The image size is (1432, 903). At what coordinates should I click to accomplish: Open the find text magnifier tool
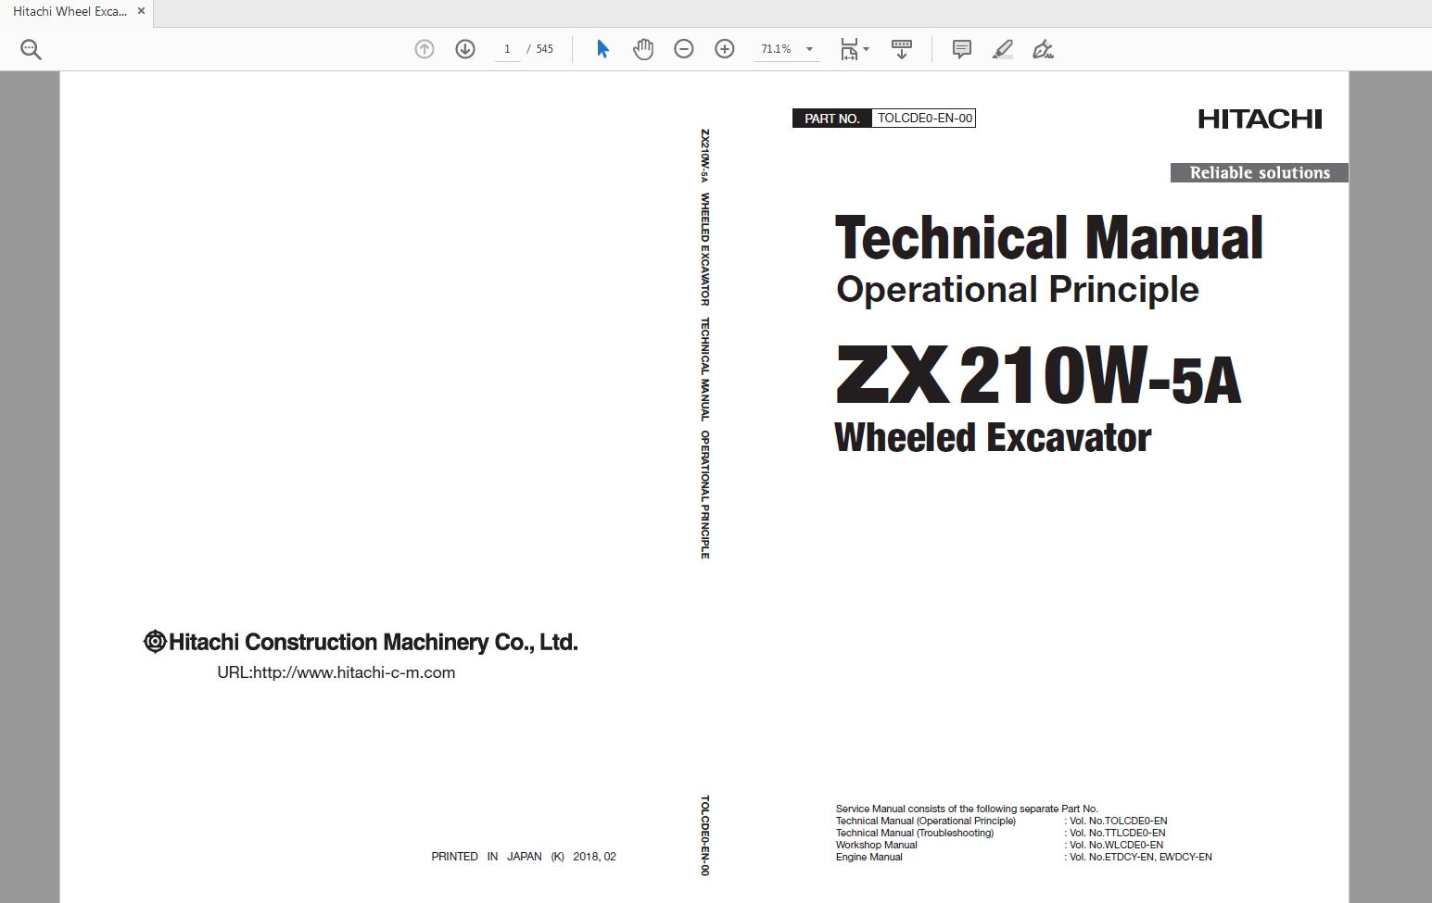(x=31, y=49)
